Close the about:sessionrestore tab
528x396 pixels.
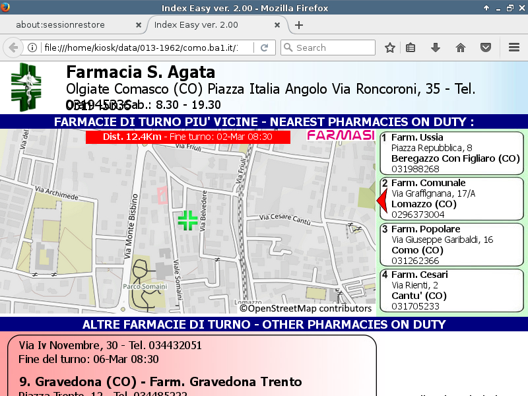click(138, 25)
